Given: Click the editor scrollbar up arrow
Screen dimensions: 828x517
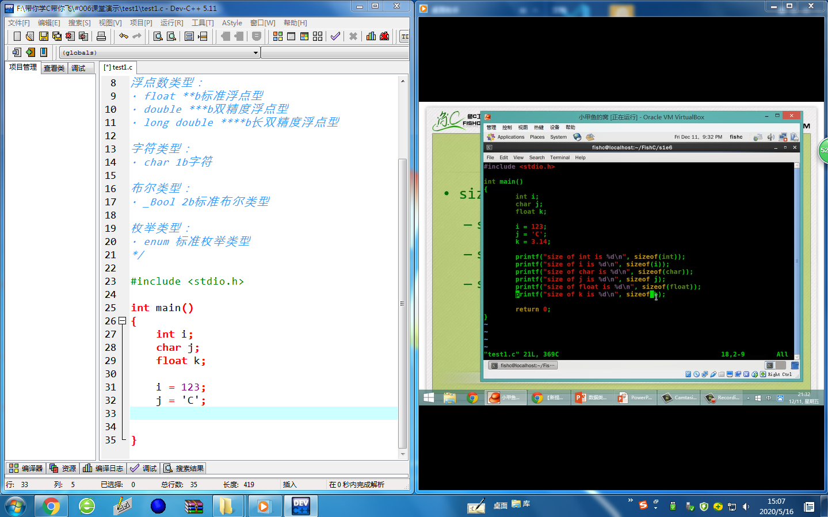Looking at the screenshot, I should pyautogui.click(x=403, y=81).
